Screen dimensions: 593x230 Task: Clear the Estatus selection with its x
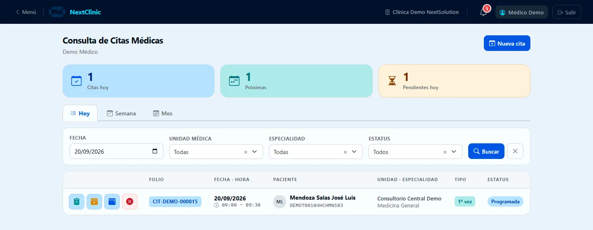[445, 152]
